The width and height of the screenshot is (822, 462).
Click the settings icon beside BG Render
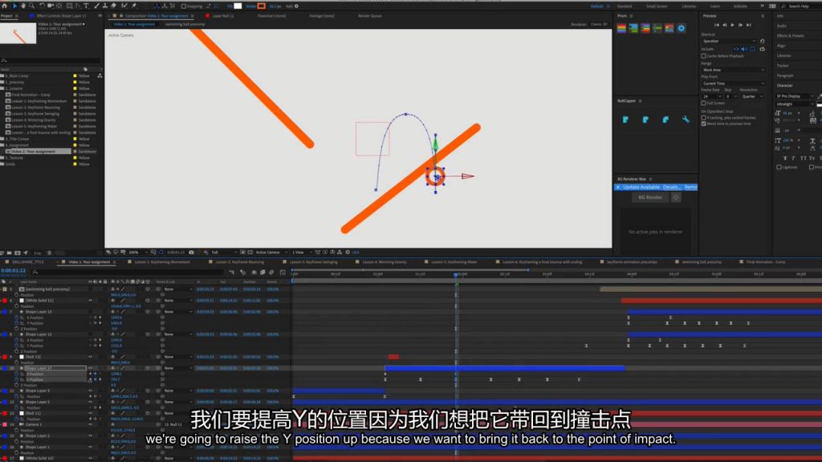coord(675,197)
